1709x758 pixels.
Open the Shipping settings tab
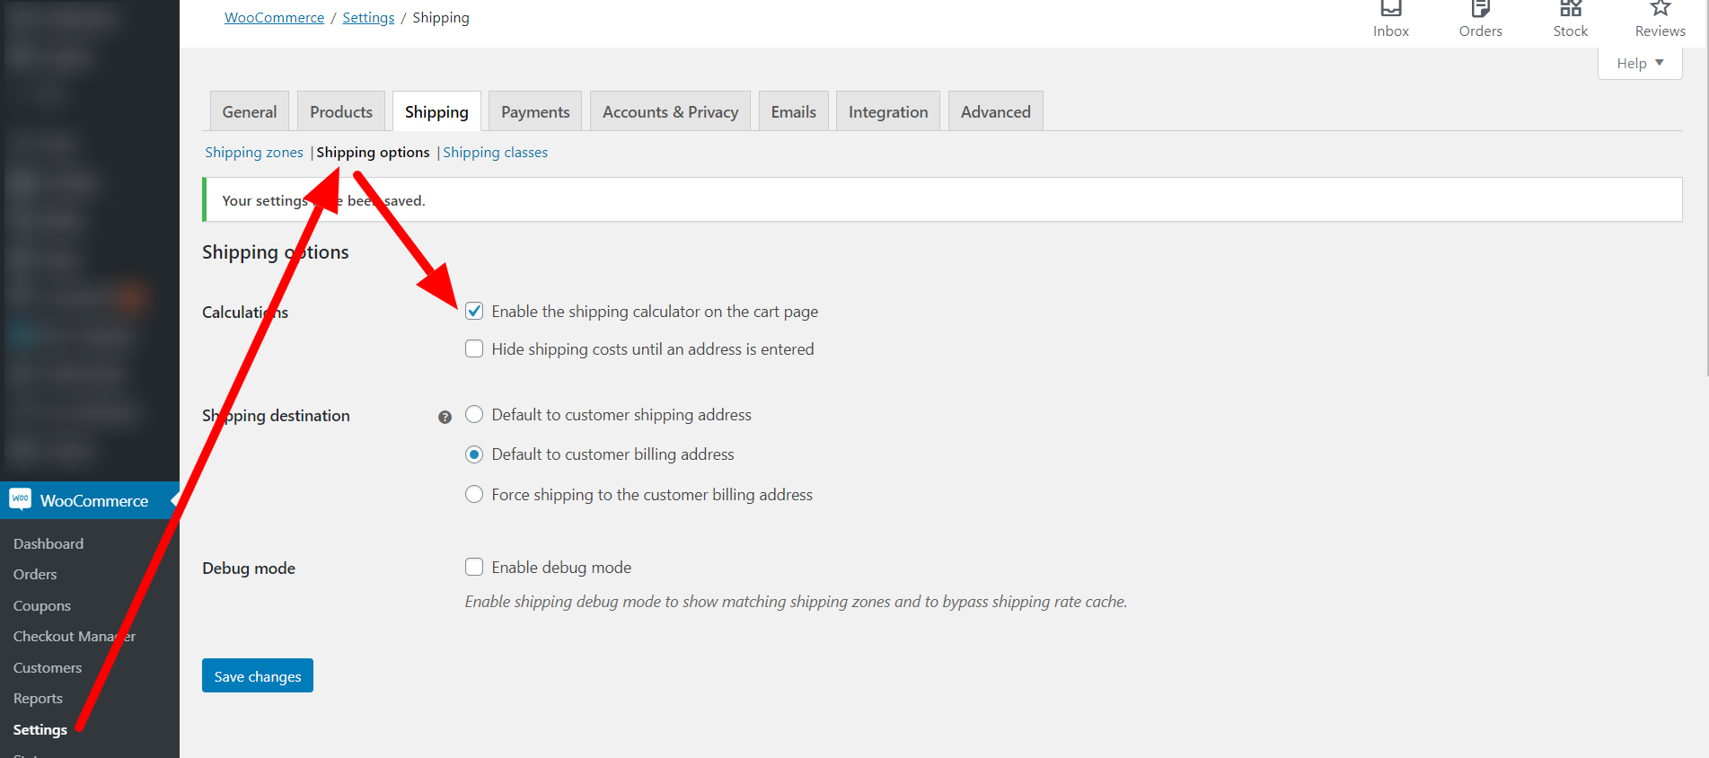point(436,111)
